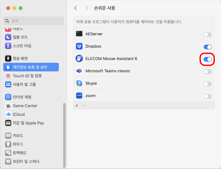Click the 손쉬운 사용 page title
The height and width of the screenshot is (169, 221).
(x=104, y=8)
